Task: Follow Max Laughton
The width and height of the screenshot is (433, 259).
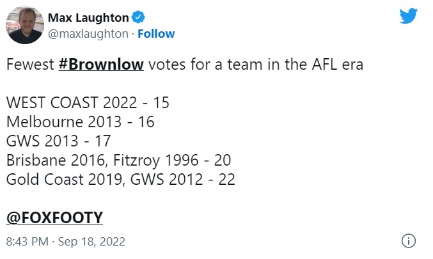Action: [156, 34]
